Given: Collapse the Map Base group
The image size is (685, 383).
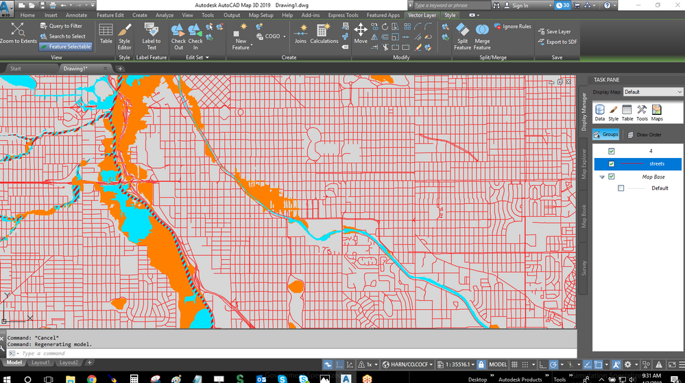Looking at the screenshot, I should [602, 177].
